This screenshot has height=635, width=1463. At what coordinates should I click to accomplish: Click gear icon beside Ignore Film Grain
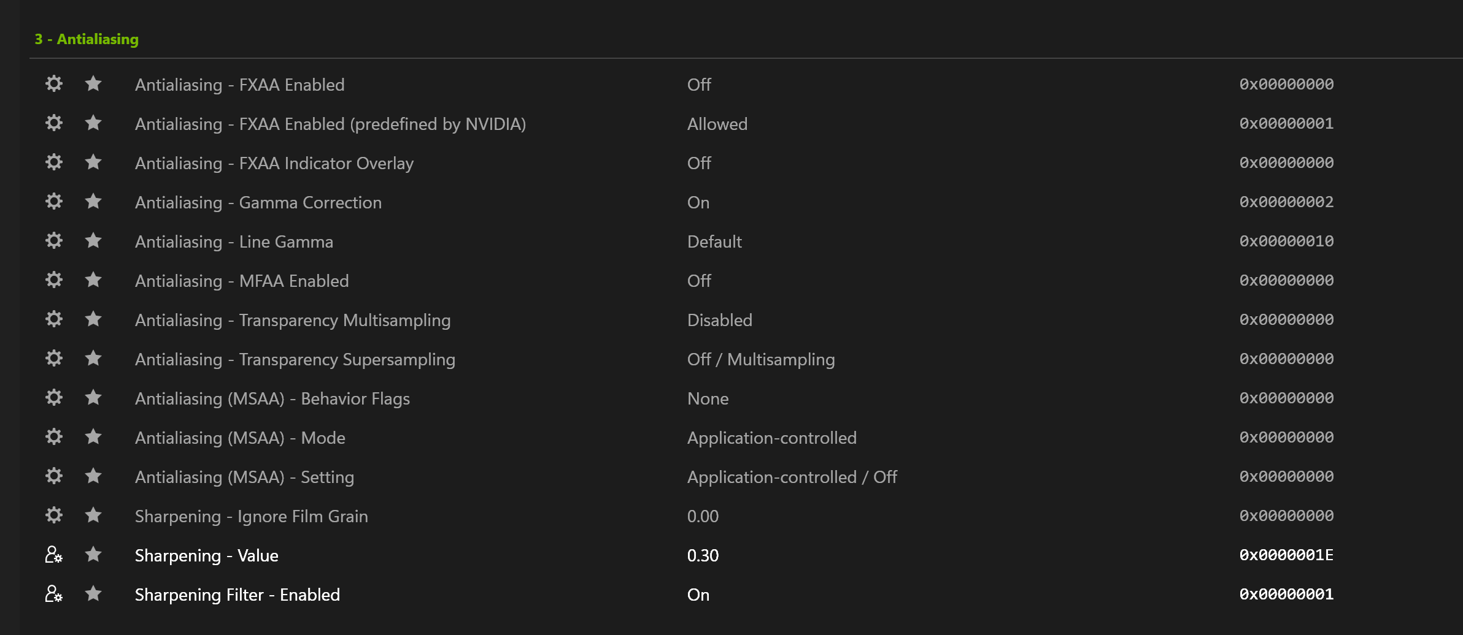click(54, 515)
